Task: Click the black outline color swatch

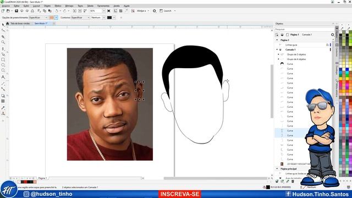Action: coord(109,18)
